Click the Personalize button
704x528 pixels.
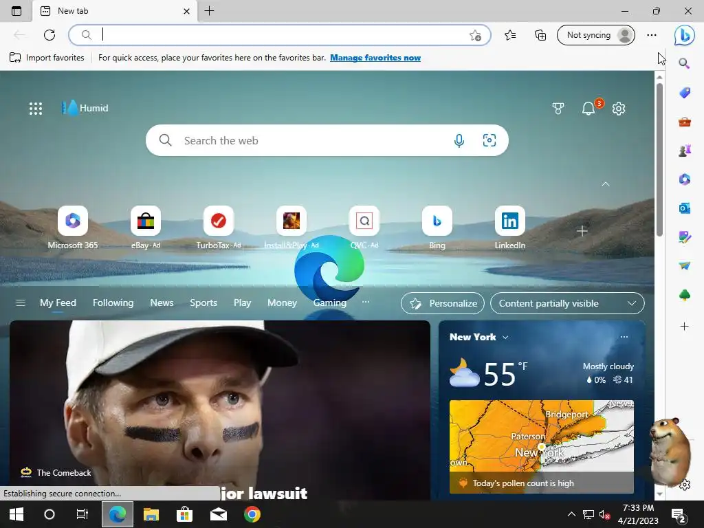(443, 303)
